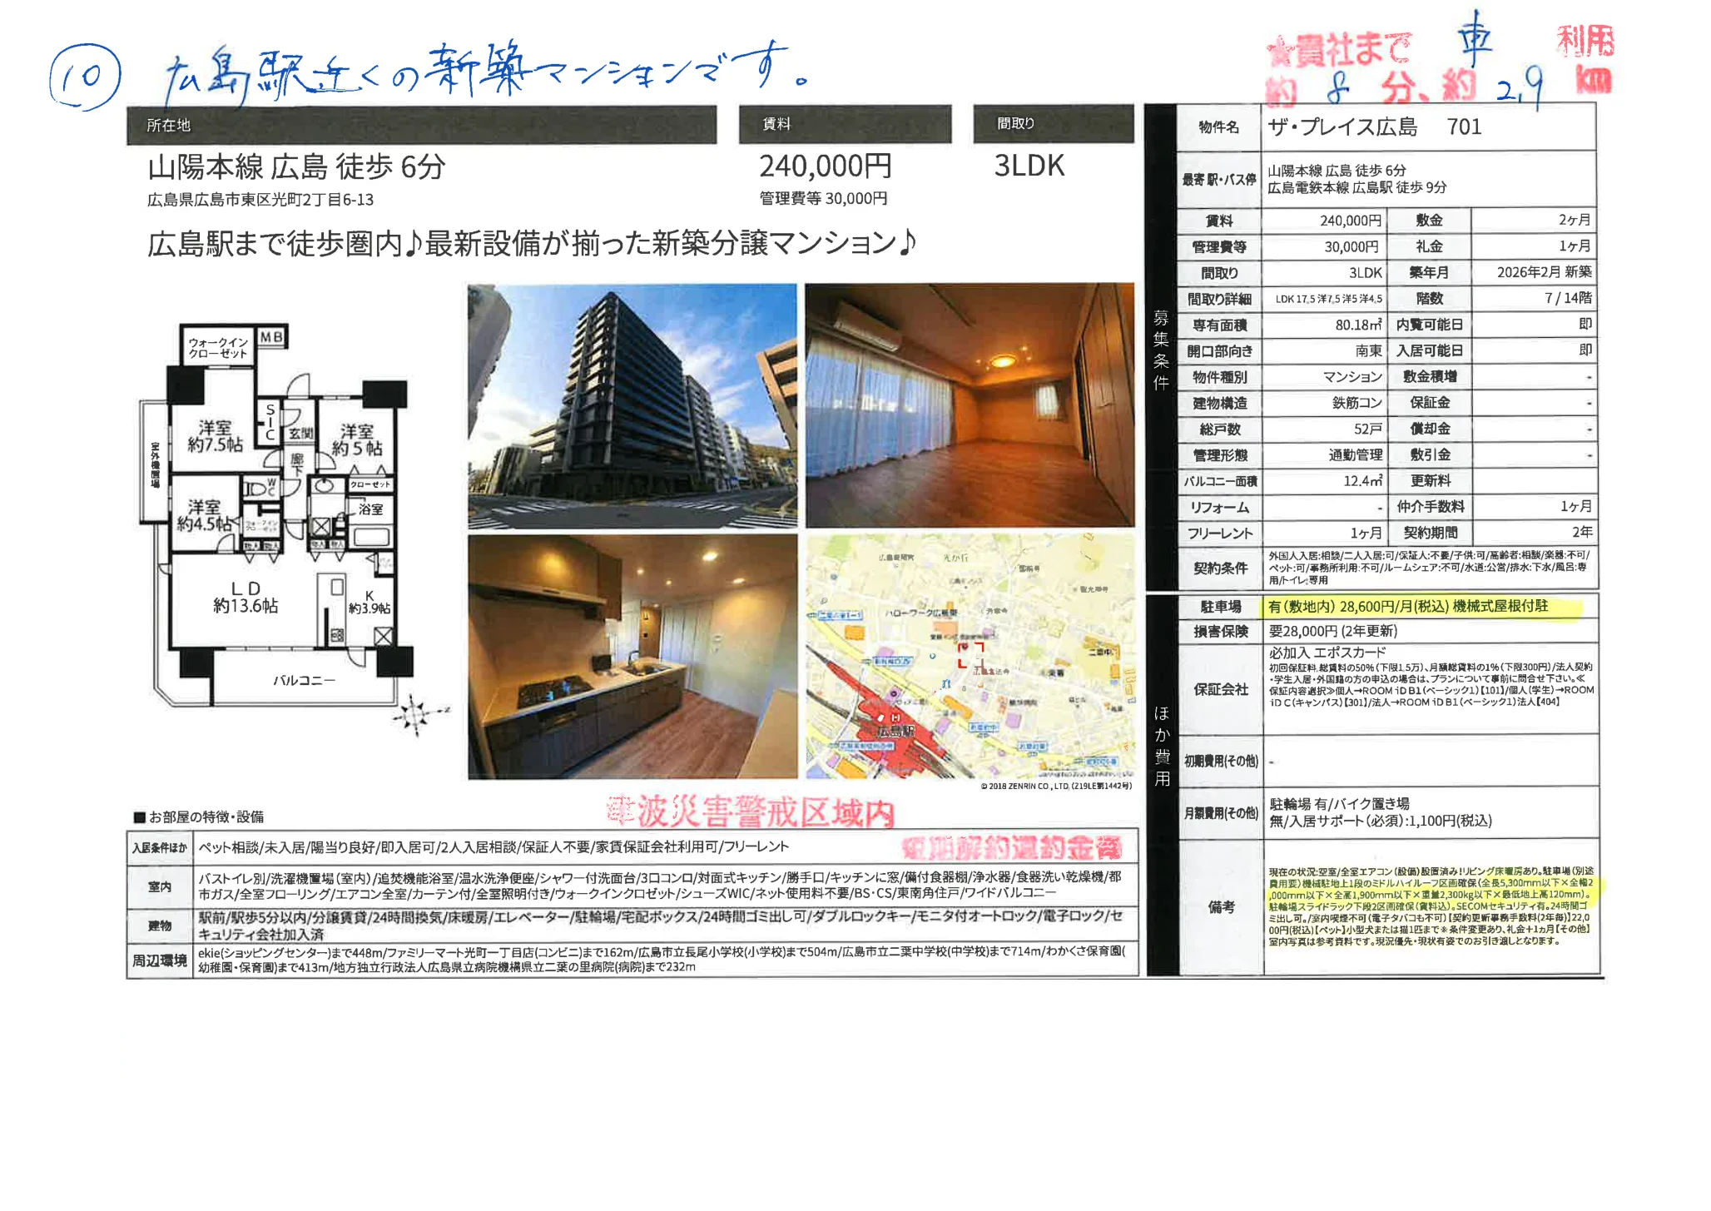The width and height of the screenshot is (1711, 1211).
Task: Click the 室内 row label
Action: pyautogui.click(x=160, y=887)
